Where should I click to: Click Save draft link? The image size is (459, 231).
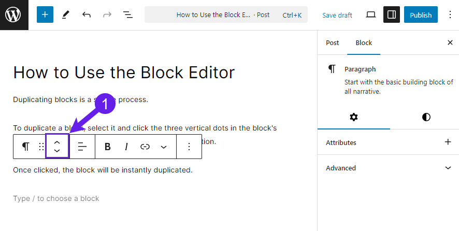[337, 15]
